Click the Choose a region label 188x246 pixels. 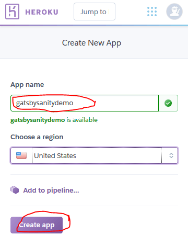pos(37,137)
